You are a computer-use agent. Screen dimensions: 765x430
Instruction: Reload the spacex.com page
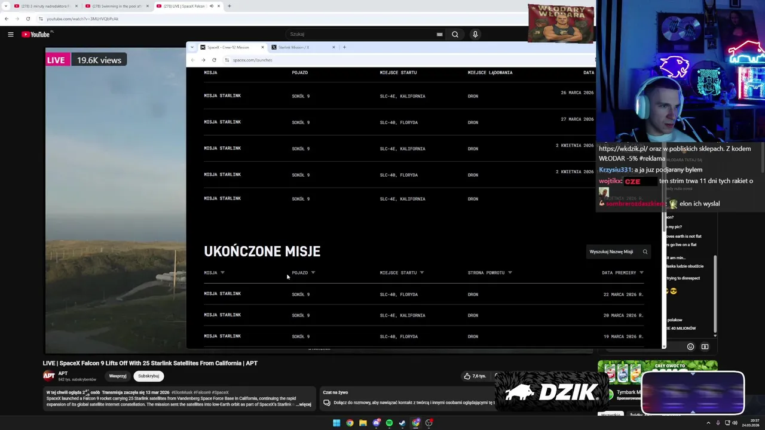[x=214, y=60]
